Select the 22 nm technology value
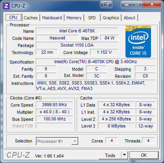164x163 pixels. (x=47, y=52)
